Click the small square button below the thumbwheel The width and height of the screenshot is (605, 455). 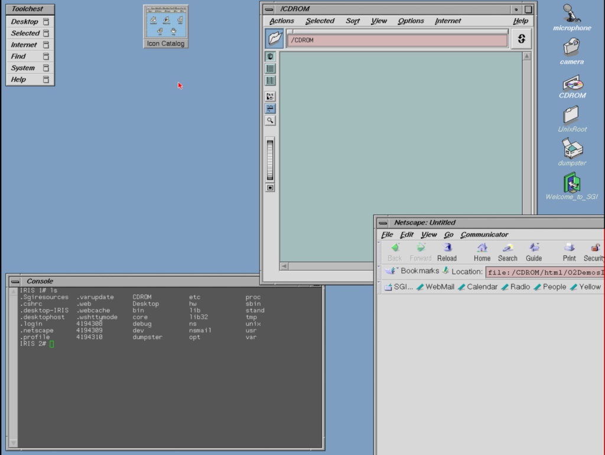(270, 188)
